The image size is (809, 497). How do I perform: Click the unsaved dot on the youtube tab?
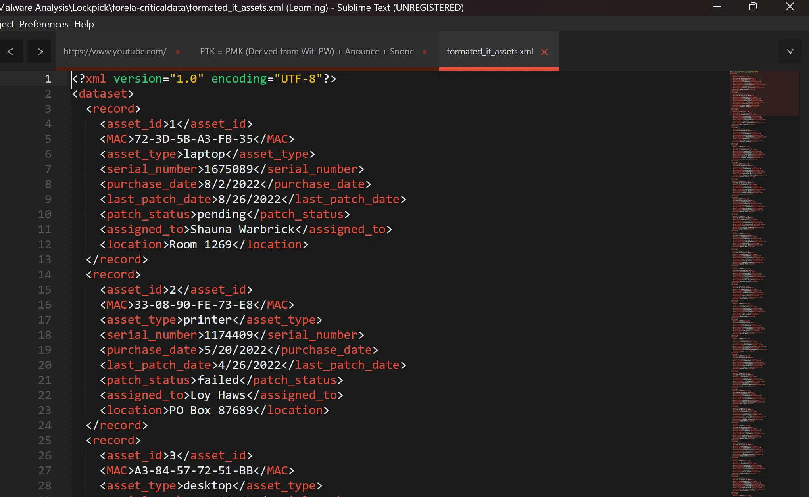178,52
